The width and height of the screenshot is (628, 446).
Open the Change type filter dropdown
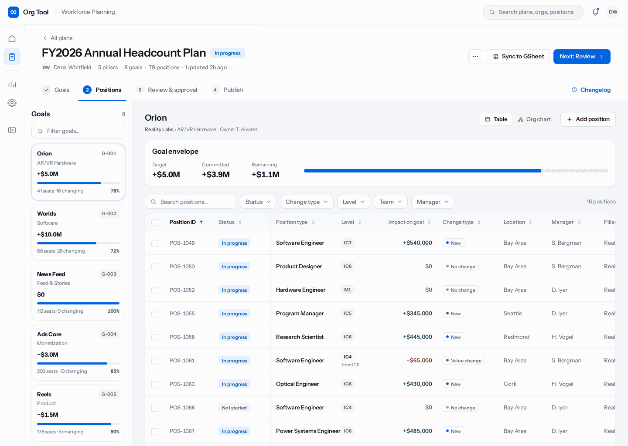click(x=307, y=202)
